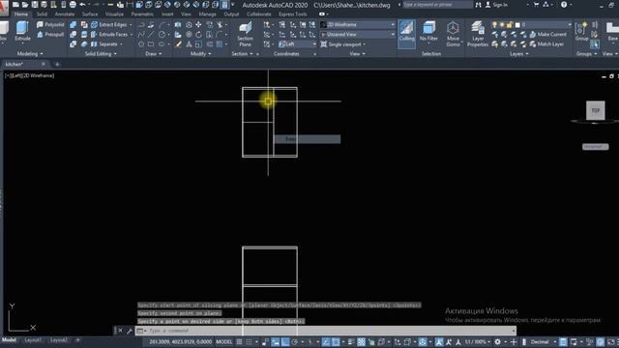
Task: Open the Unsaved View dropdown
Action: click(357, 35)
